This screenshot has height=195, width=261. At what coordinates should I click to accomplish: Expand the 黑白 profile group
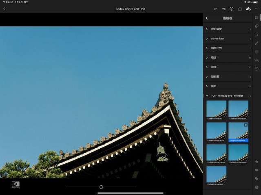[x=214, y=86]
